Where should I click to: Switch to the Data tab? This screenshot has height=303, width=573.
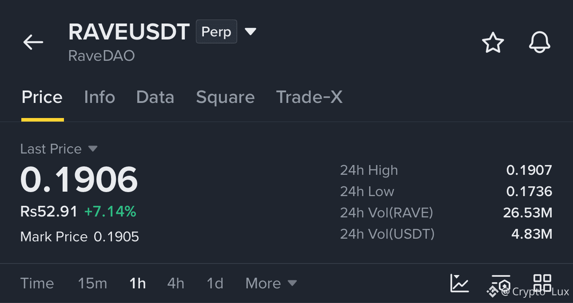coord(155,97)
